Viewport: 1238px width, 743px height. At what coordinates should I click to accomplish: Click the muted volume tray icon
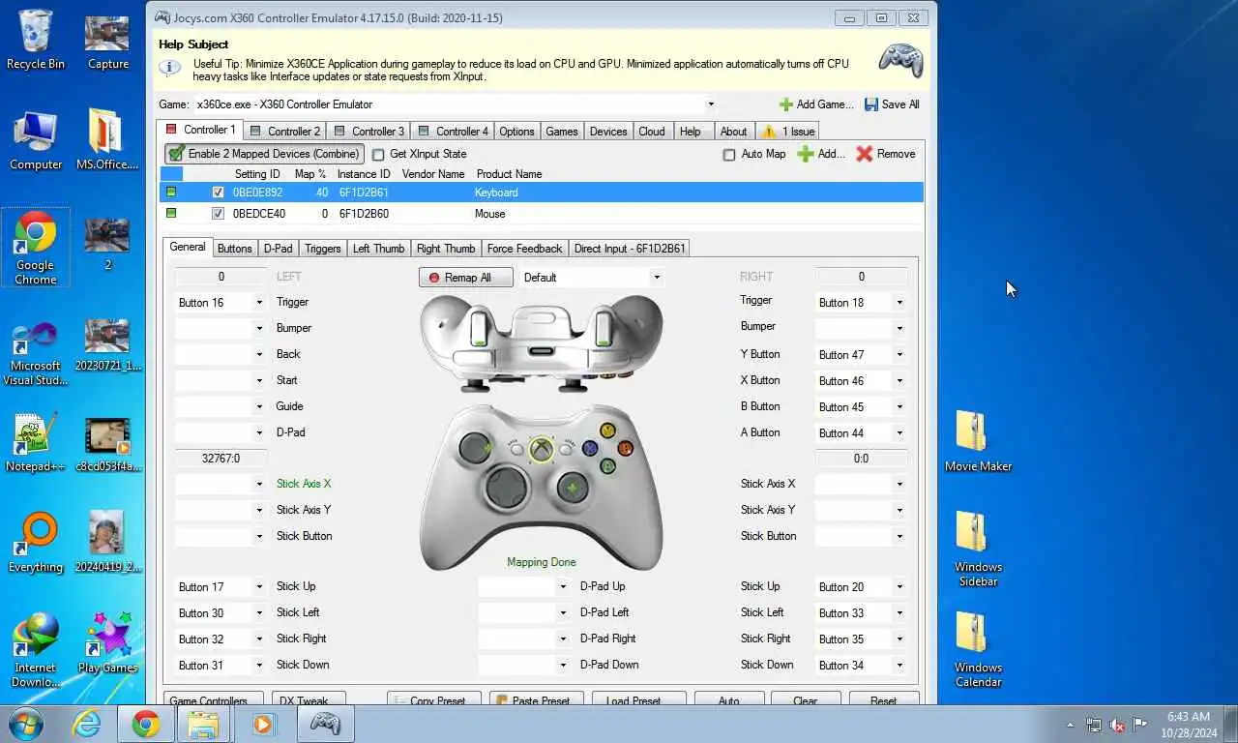tap(1117, 725)
